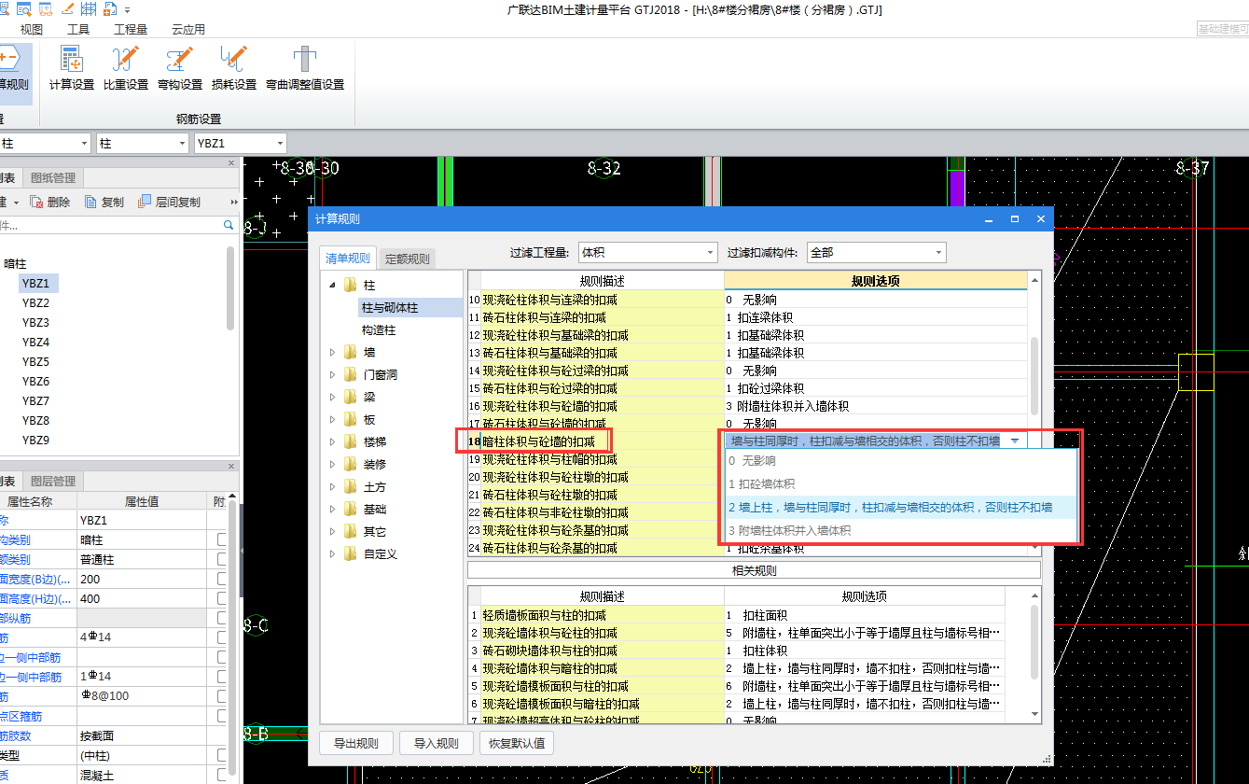Click the 导入规则 button
This screenshot has height=784, width=1249.
tap(436, 743)
